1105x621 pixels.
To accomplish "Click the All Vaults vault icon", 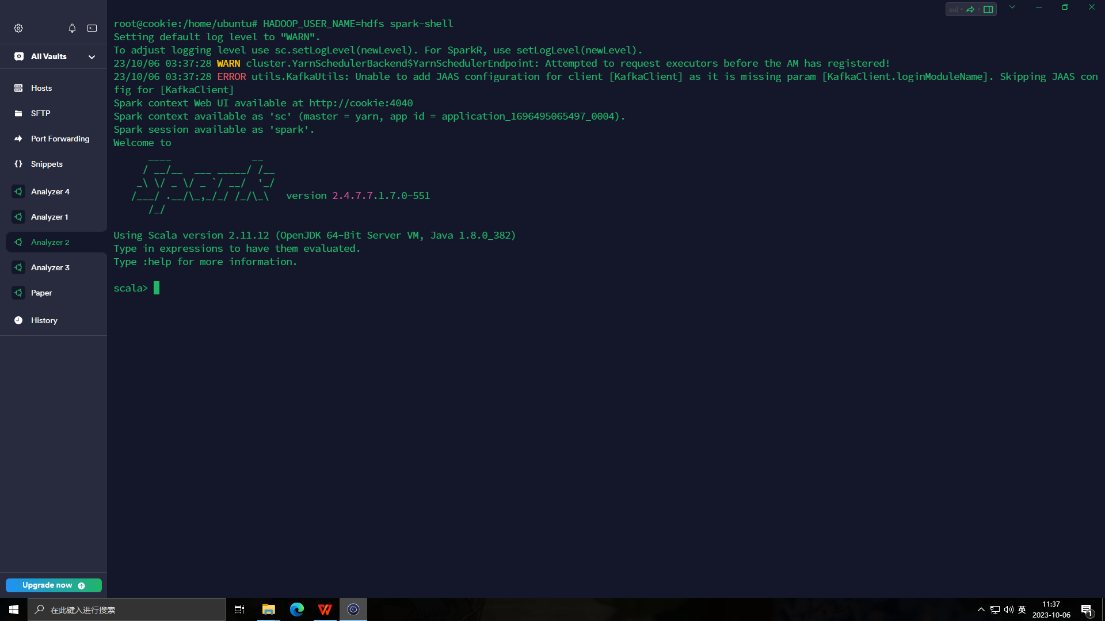I will tap(19, 56).
